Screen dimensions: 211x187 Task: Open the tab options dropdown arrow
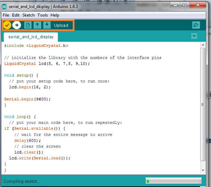pyautogui.click(x=194, y=36)
